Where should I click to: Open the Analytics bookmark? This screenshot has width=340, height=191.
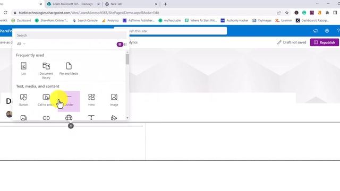click(110, 20)
